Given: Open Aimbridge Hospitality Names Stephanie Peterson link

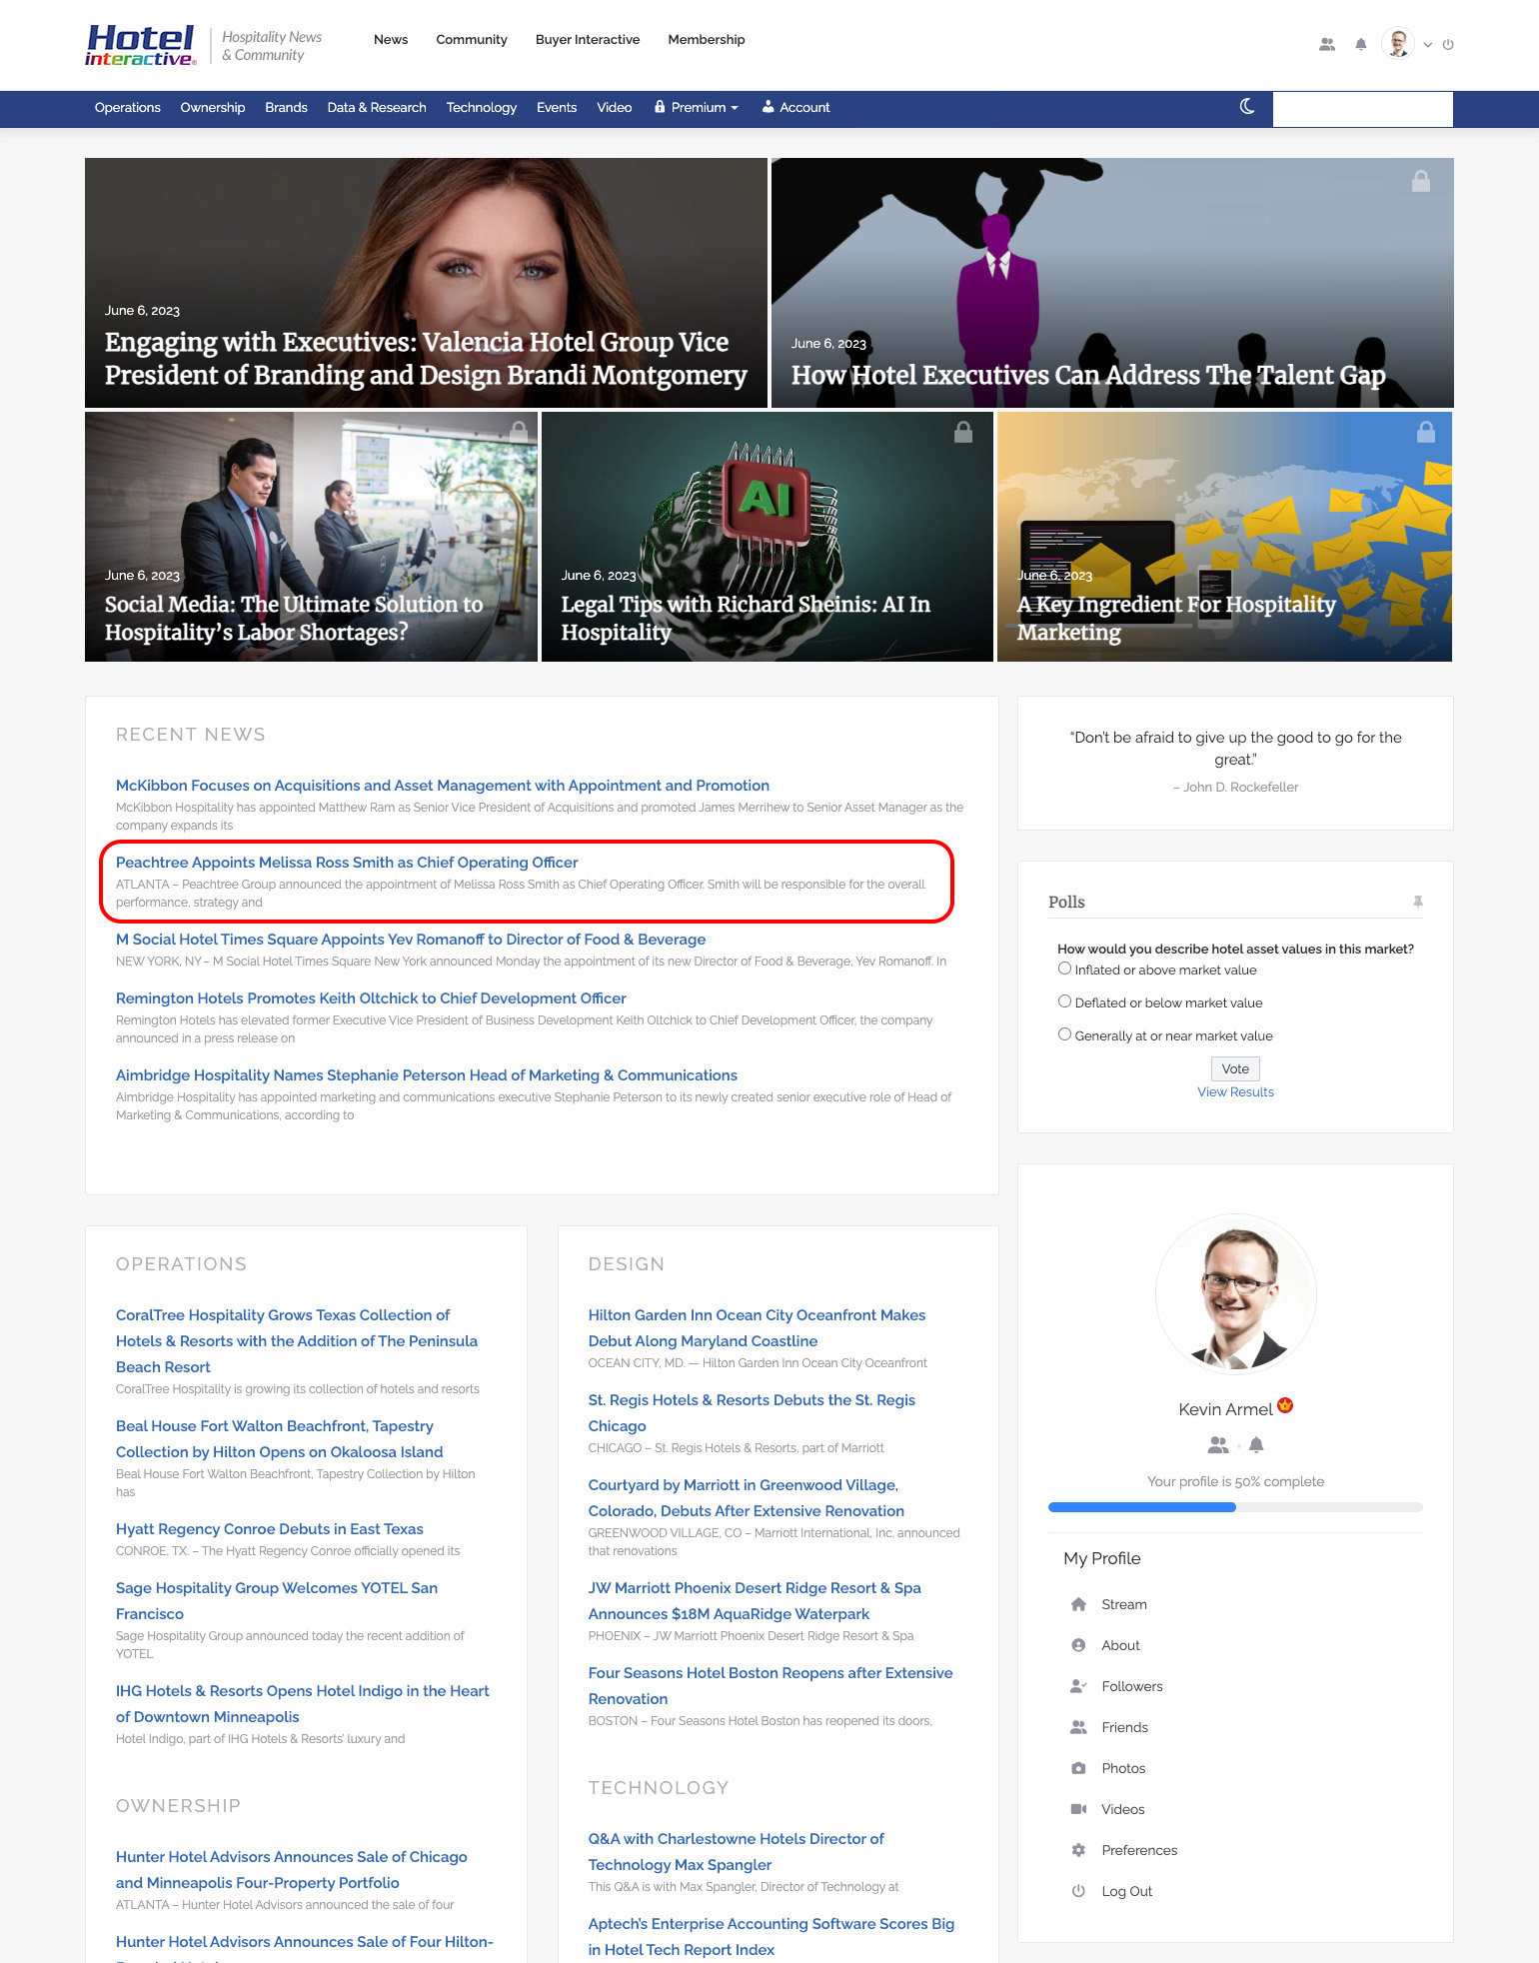Looking at the screenshot, I should [x=427, y=1075].
